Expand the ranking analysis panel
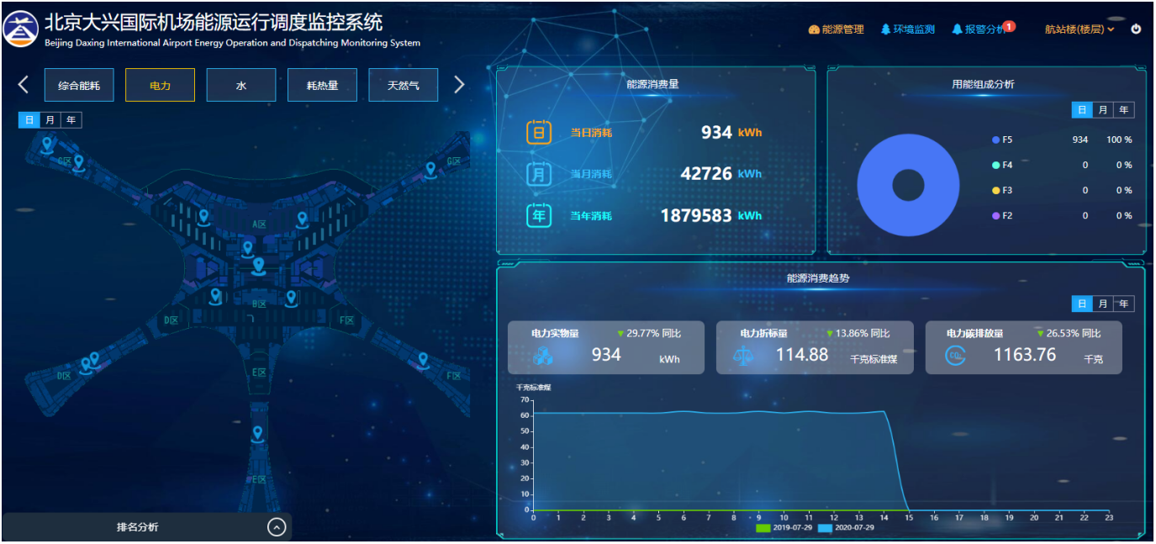The height and width of the screenshot is (544, 1156). (277, 527)
